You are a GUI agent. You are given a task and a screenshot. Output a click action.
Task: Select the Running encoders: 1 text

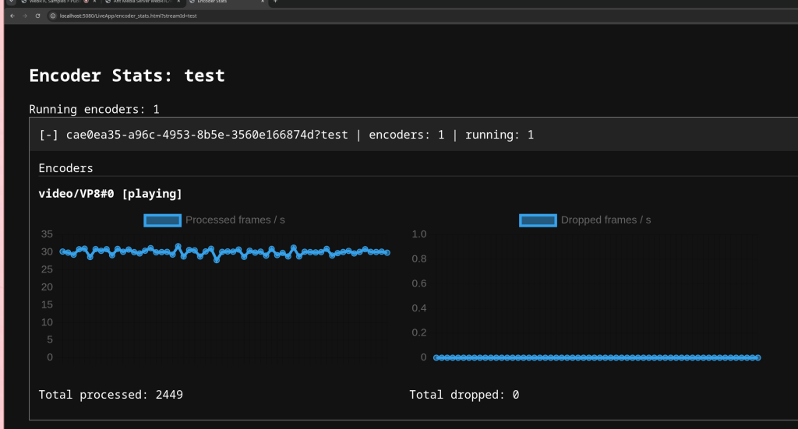pyautogui.click(x=94, y=109)
